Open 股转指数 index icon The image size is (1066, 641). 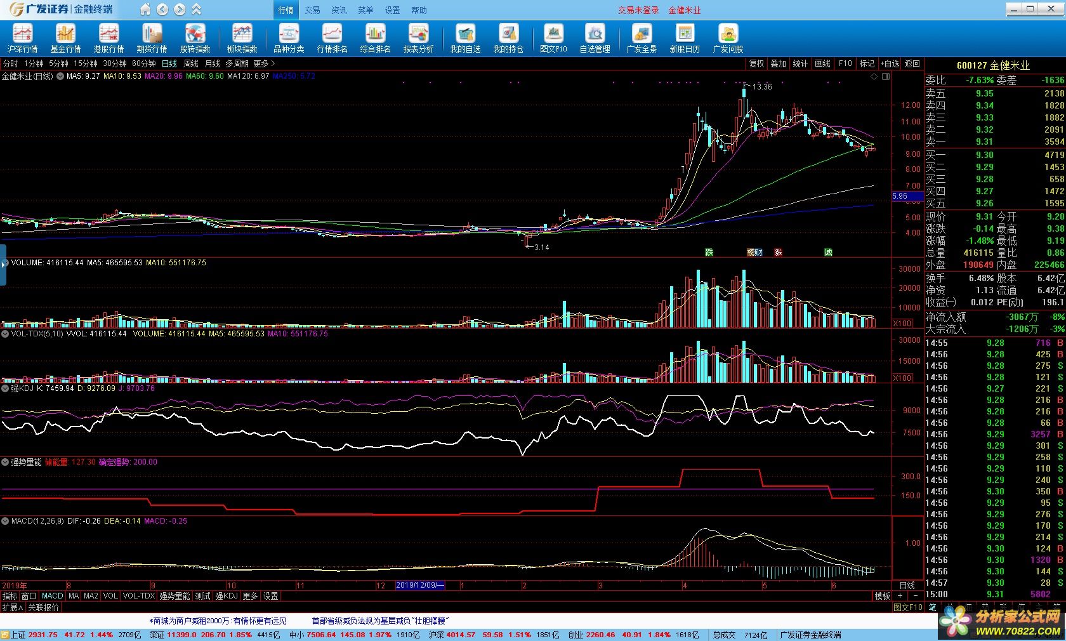pos(195,37)
